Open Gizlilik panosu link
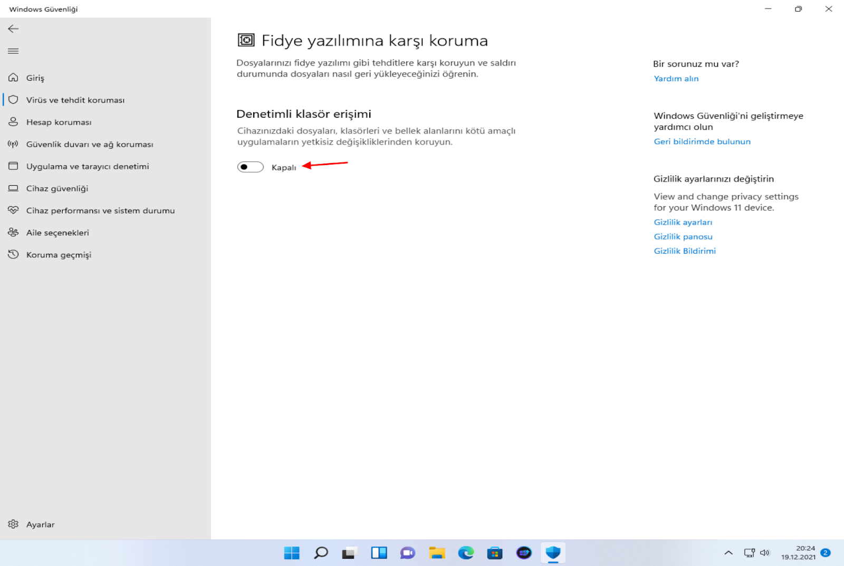The width and height of the screenshot is (844, 566). click(x=683, y=236)
